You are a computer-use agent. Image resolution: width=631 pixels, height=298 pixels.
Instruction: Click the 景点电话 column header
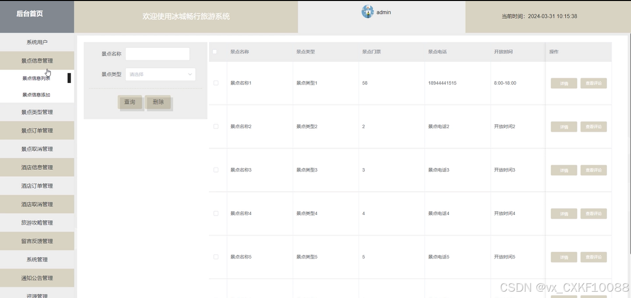(x=437, y=52)
